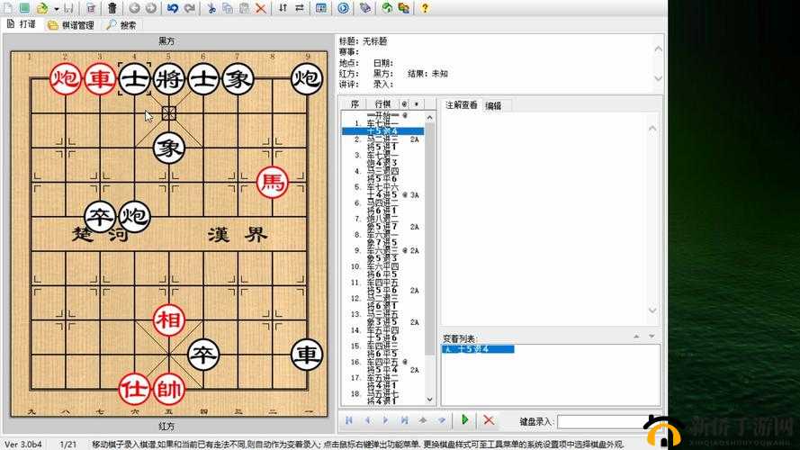The height and width of the screenshot is (450, 800).
Task: Click annotation pane scroll up chevron
Action: (x=652, y=129)
